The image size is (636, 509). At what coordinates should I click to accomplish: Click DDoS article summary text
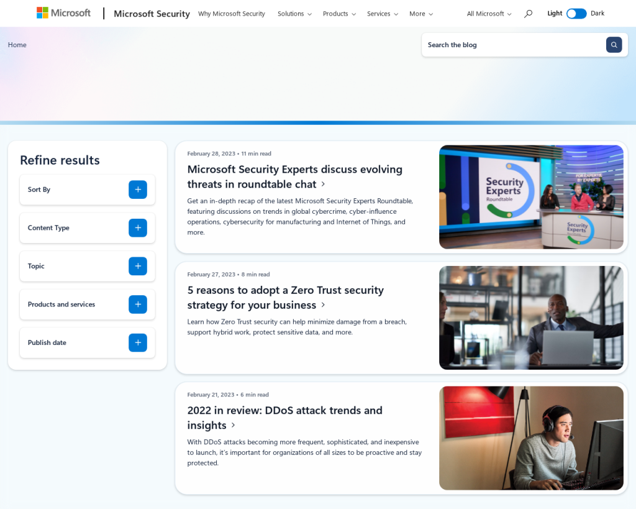pyautogui.click(x=304, y=452)
